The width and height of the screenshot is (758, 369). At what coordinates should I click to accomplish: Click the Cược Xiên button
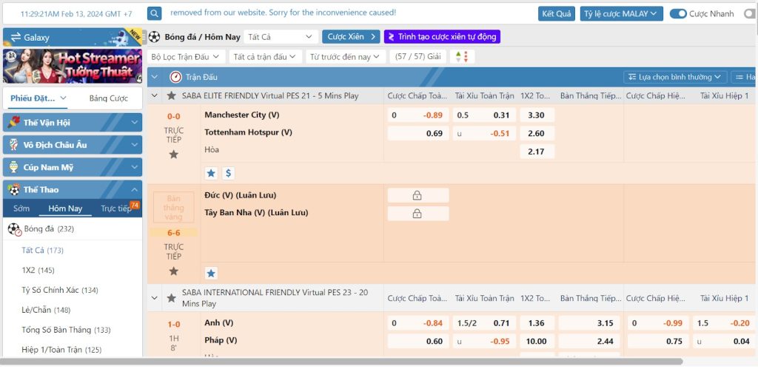point(351,37)
